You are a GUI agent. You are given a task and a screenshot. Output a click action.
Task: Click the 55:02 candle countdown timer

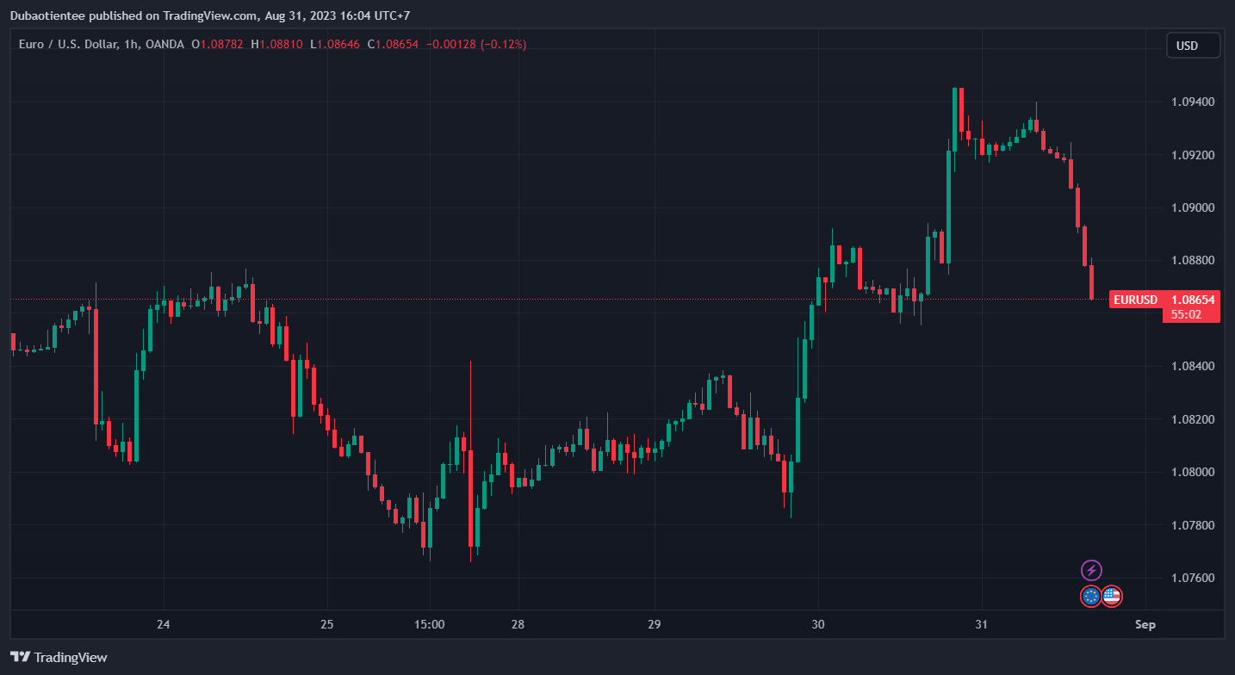tap(1186, 315)
